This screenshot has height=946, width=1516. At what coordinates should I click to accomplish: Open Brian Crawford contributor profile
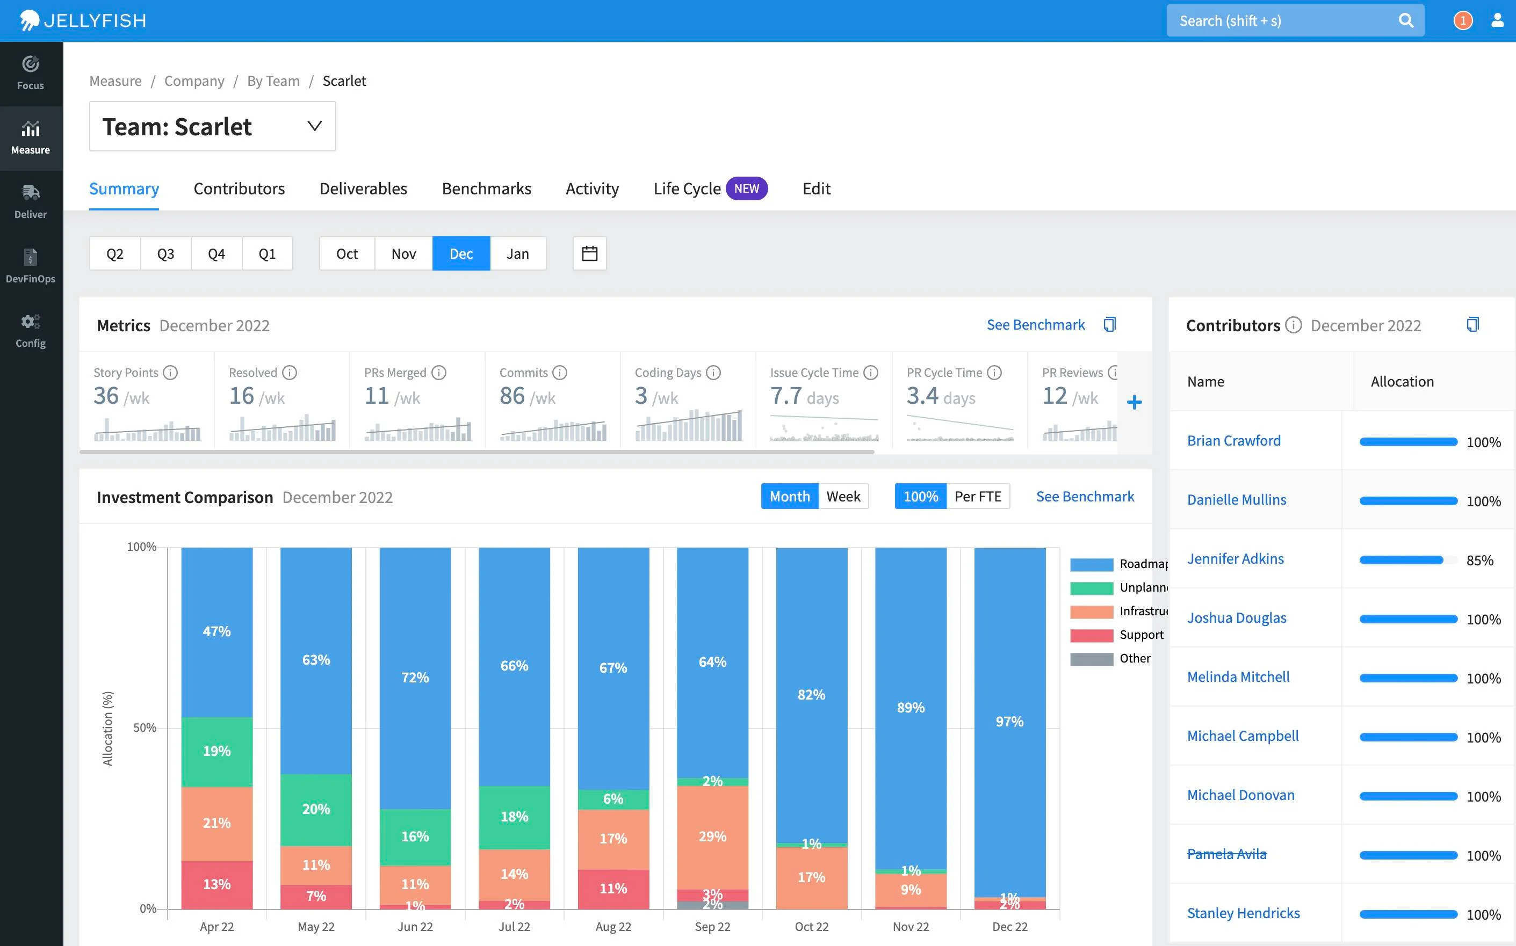coord(1234,440)
